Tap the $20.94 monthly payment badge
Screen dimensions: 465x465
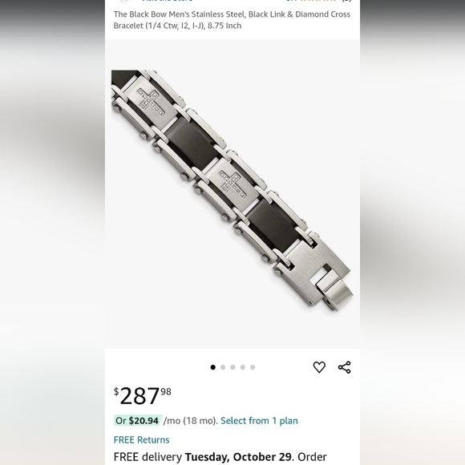138,421
